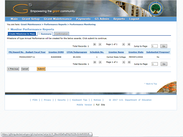Sort by Grantee State column
Screen dimensions: 183x137
point(136,52)
